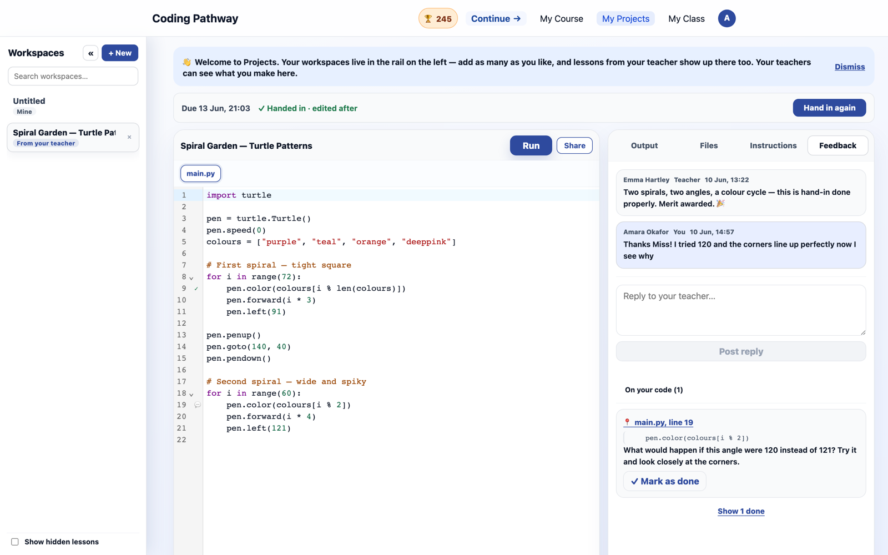The image size is (888, 555).
Task: Collapse the for loop at line 18
Action: point(191,395)
